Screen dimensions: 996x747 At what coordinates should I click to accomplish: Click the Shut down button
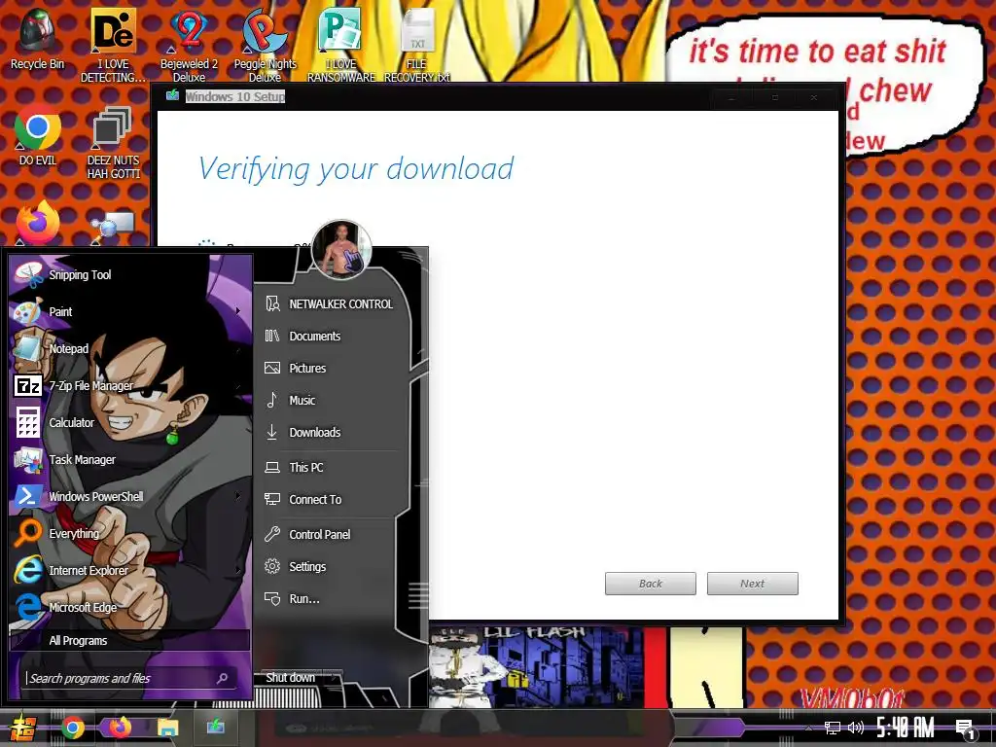[x=290, y=678]
